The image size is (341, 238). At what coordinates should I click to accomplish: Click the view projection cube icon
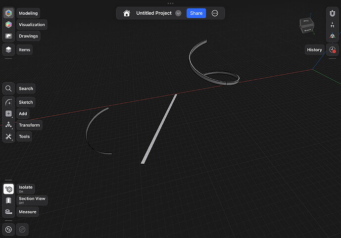point(332,36)
